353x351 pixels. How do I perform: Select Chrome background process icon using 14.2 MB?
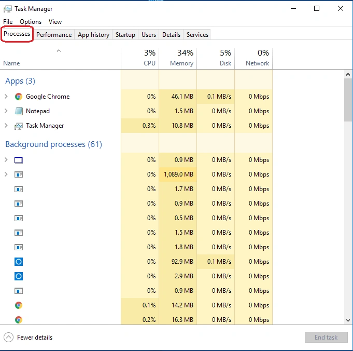[x=19, y=305]
